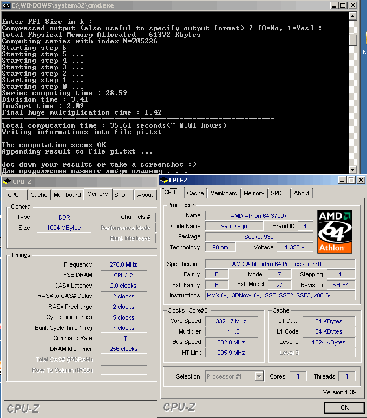The image size is (367, 418).
Task: Click scroll down arrow in cmd window
Action: 352,169
